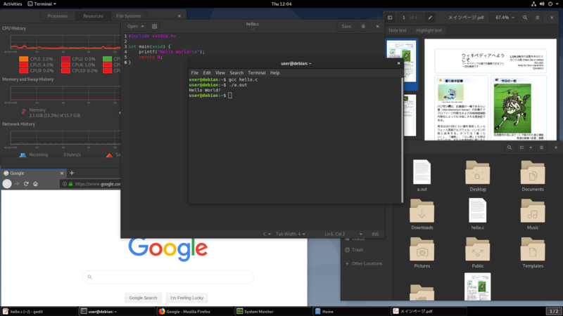This screenshot has height=316, width=563.
Task: Click the PDF page number field
Action: (403, 18)
